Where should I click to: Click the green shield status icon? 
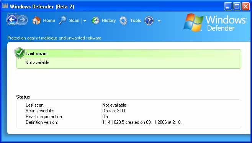[x=20, y=53]
